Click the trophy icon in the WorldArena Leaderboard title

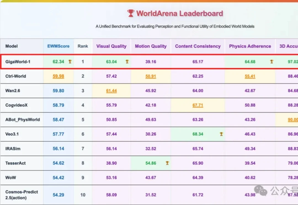(x=131, y=13)
